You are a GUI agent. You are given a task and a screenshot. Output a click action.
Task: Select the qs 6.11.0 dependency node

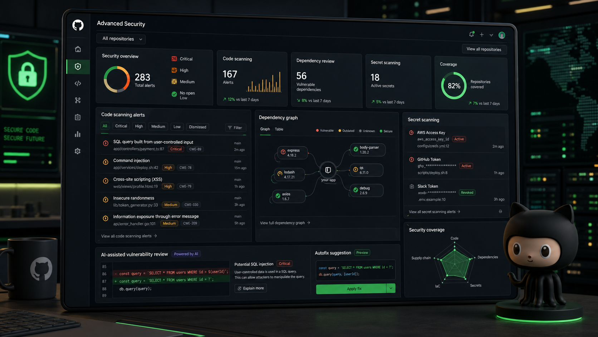tap(367, 170)
